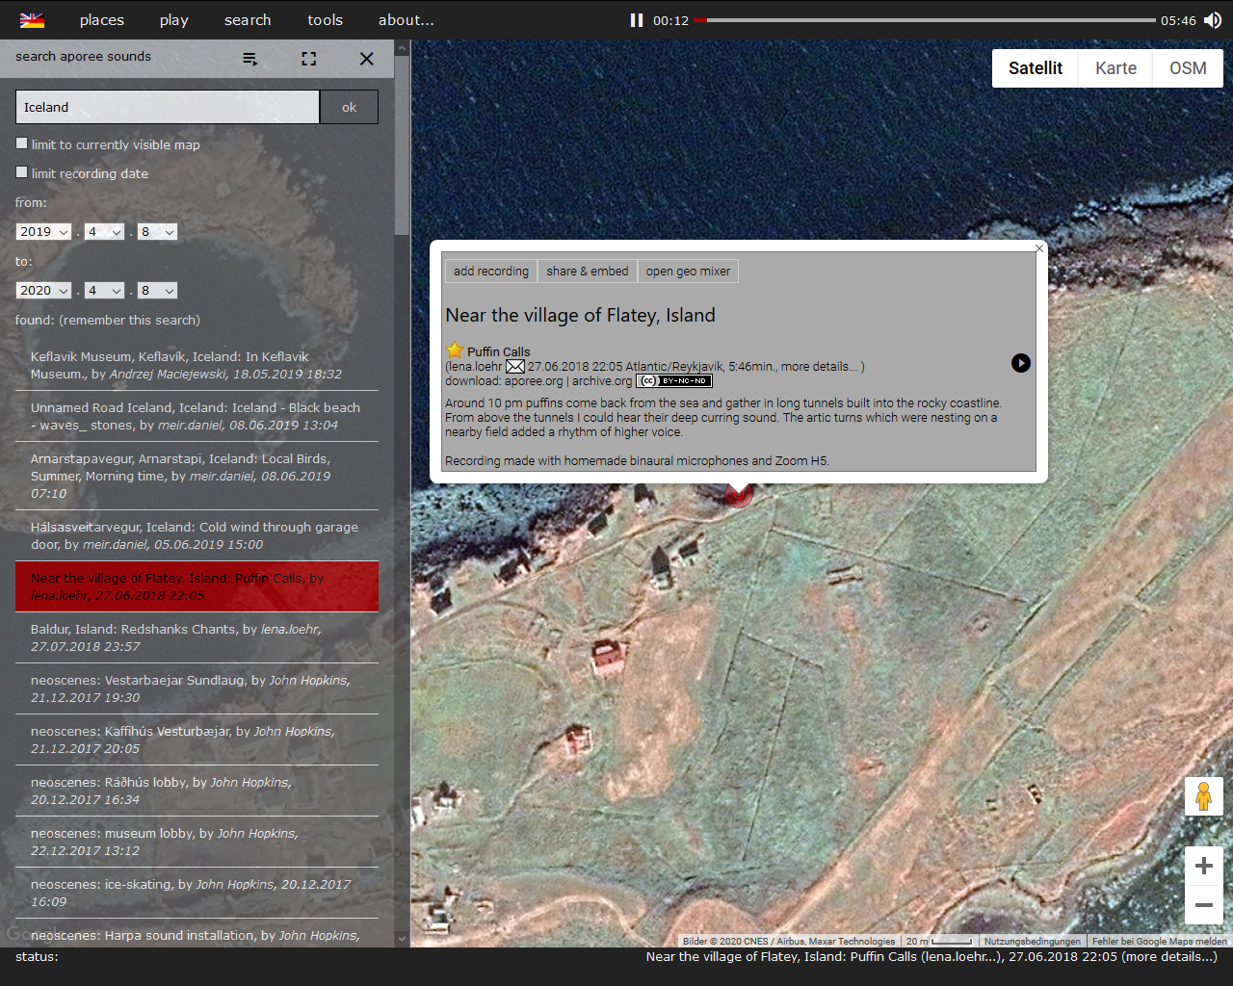Pause the audio playback

click(636, 20)
